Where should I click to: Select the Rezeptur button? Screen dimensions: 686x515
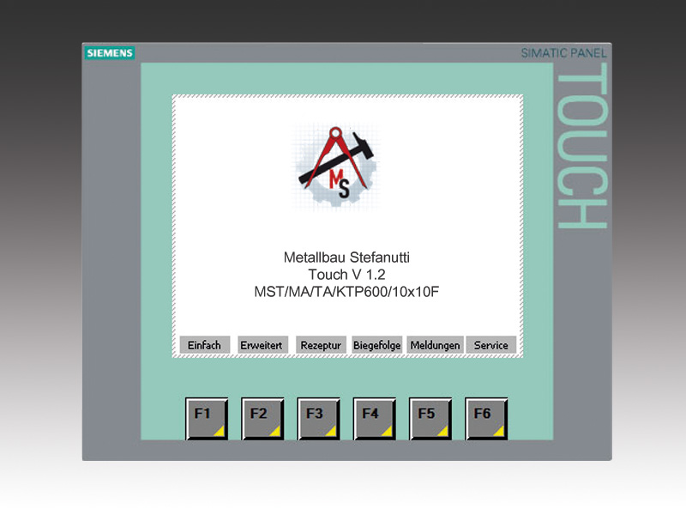point(321,345)
